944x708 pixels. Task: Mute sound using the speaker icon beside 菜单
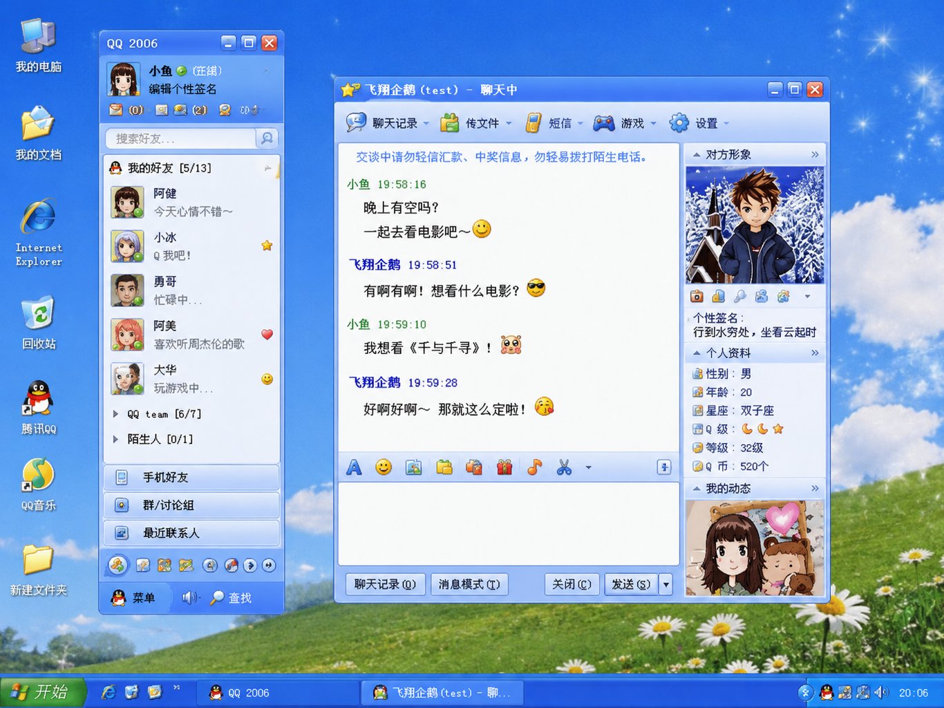(x=190, y=597)
